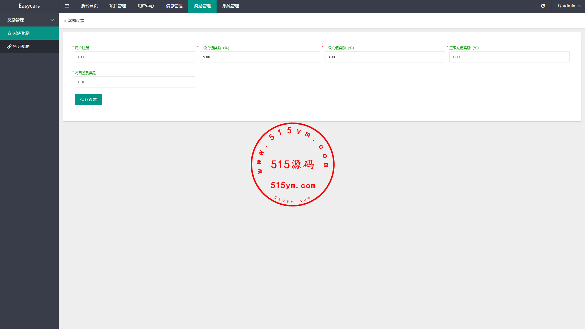
Task: Go to 用户中心 tab
Action: click(x=146, y=6)
